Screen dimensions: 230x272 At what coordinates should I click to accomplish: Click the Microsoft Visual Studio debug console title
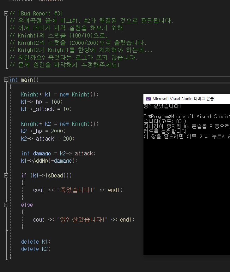183,99
